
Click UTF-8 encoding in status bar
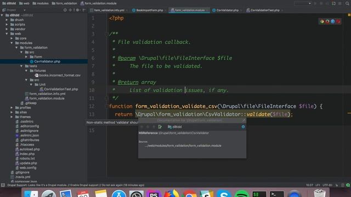(x=327, y=185)
